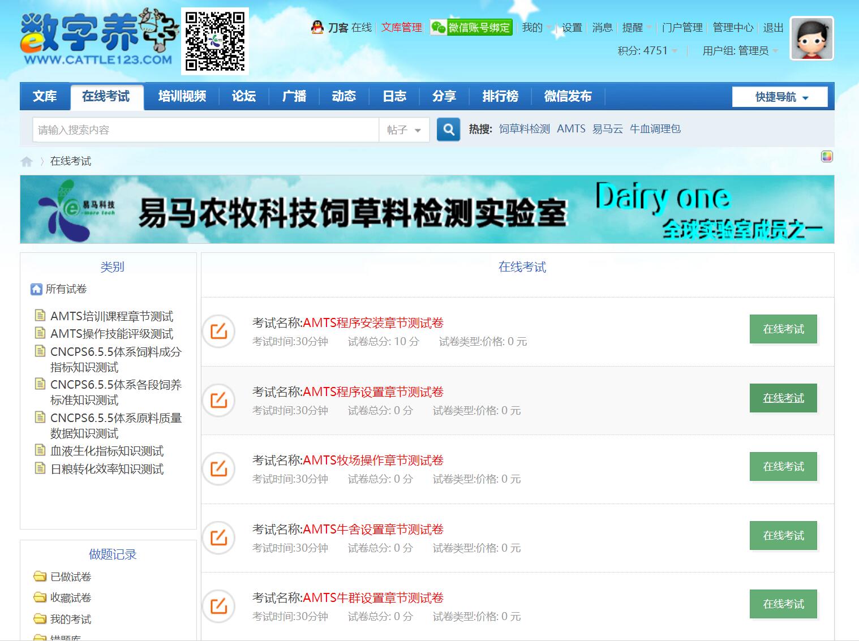Click the 易马云 hot search link
The image size is (859, 641).
(x=608, y=129)
